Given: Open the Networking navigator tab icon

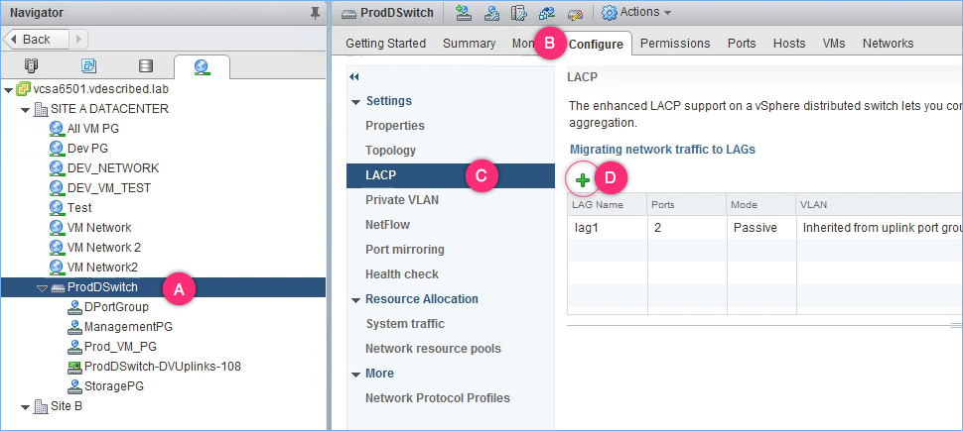Looking at the screenshot, I should (202, 66).
